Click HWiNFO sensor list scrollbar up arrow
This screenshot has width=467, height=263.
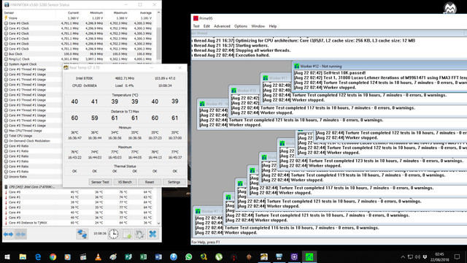point(158,13)
